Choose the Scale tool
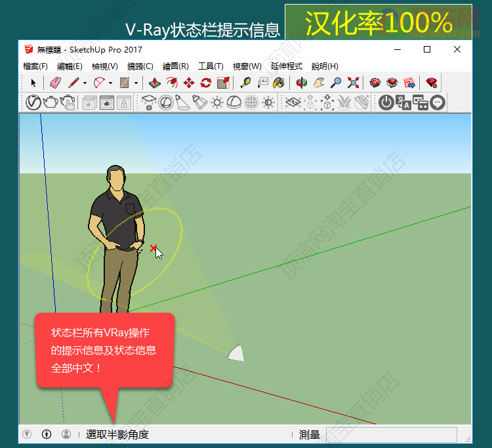Viewport: 492px width, 448px height. coord(224,83)
